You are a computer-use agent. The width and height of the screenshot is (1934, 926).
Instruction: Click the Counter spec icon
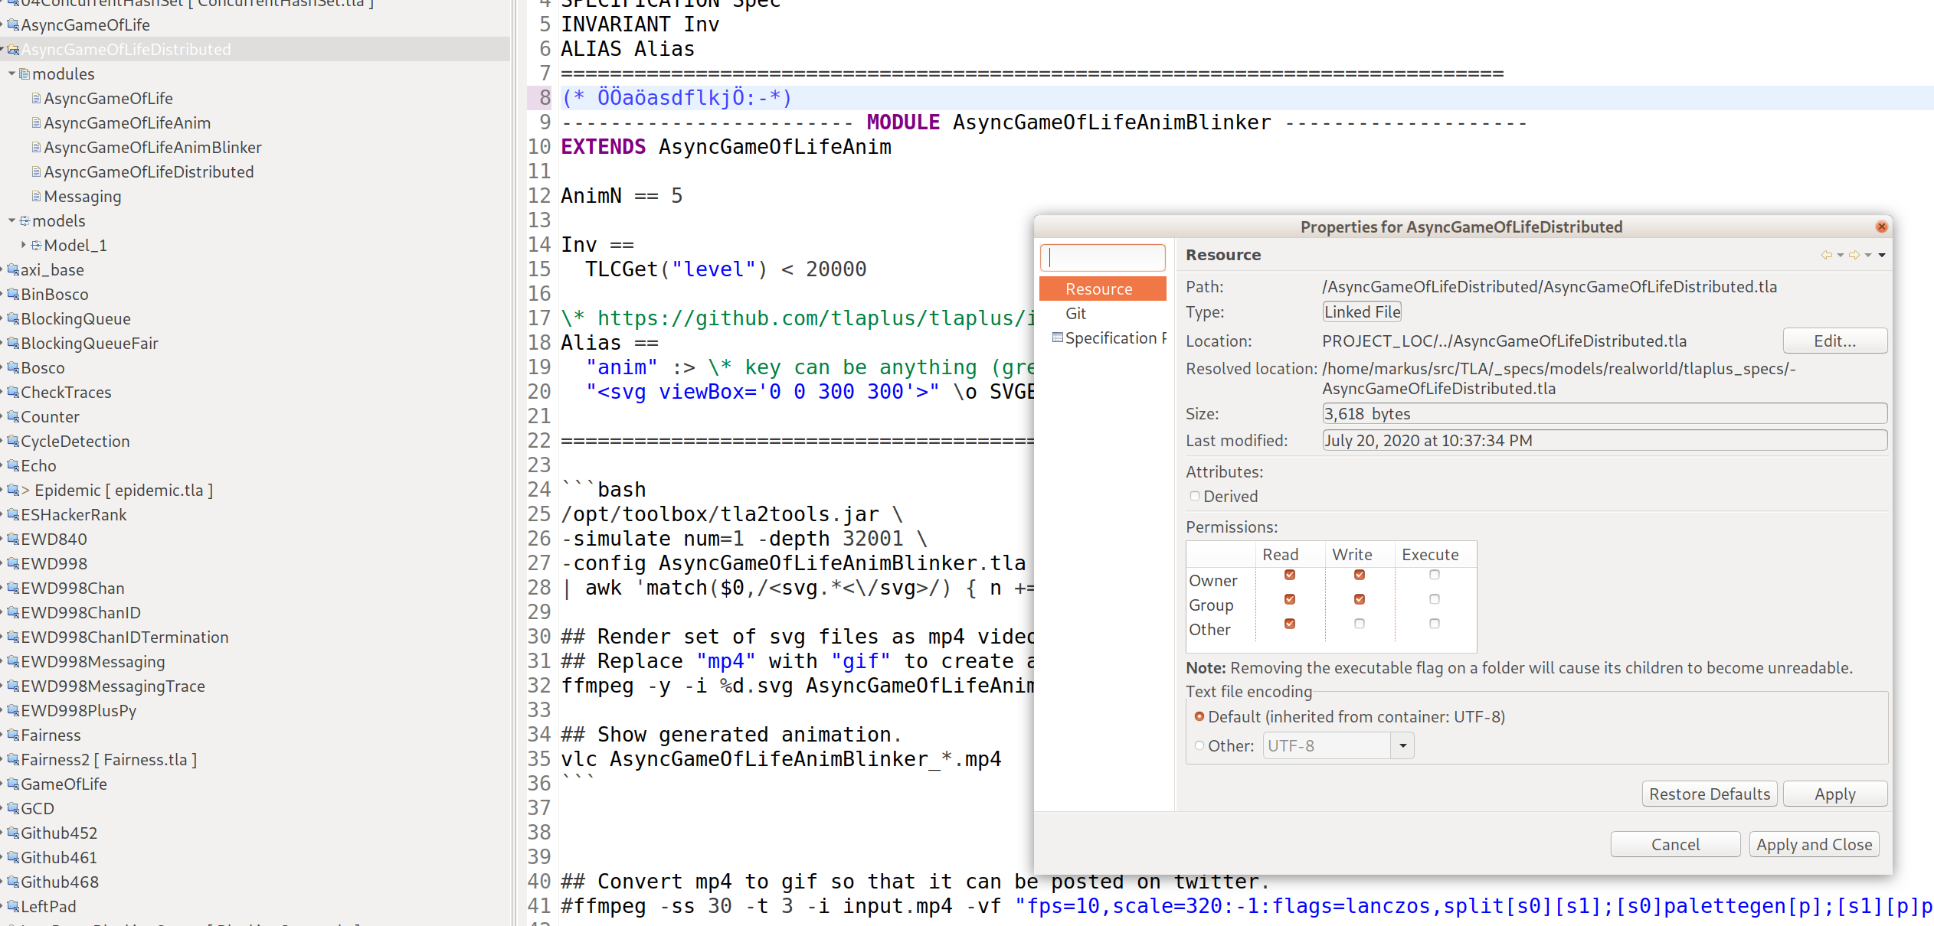click(13, 416)
